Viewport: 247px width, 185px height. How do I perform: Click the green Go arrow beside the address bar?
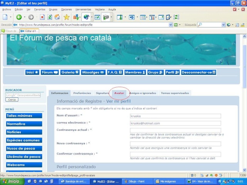176,25
